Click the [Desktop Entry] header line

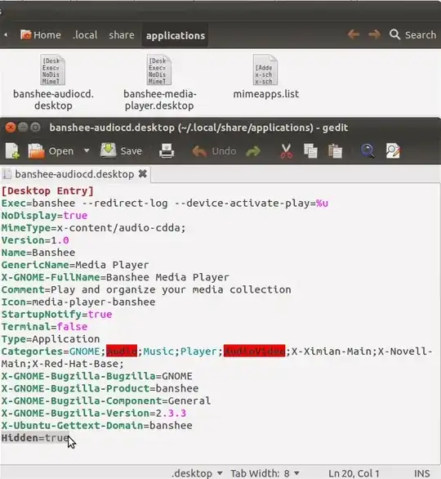pyautogui.click(x=47, y=191)
